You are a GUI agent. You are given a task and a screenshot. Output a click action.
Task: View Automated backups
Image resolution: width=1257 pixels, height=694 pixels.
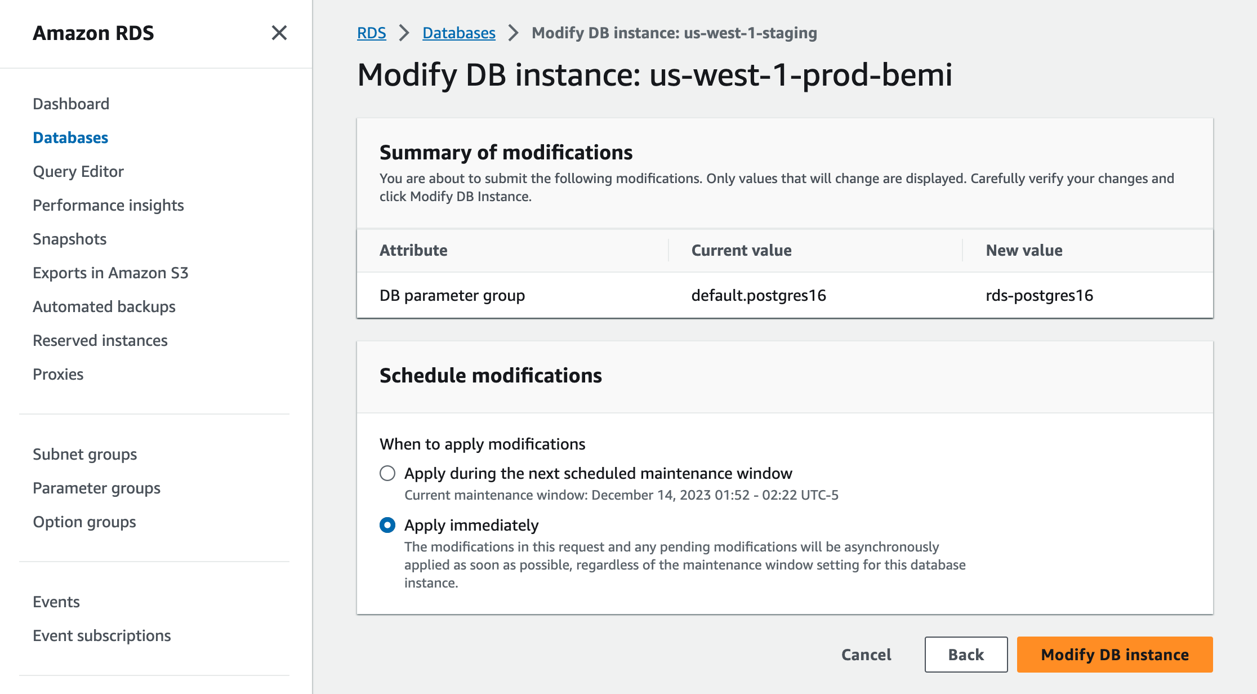[104, 306]
